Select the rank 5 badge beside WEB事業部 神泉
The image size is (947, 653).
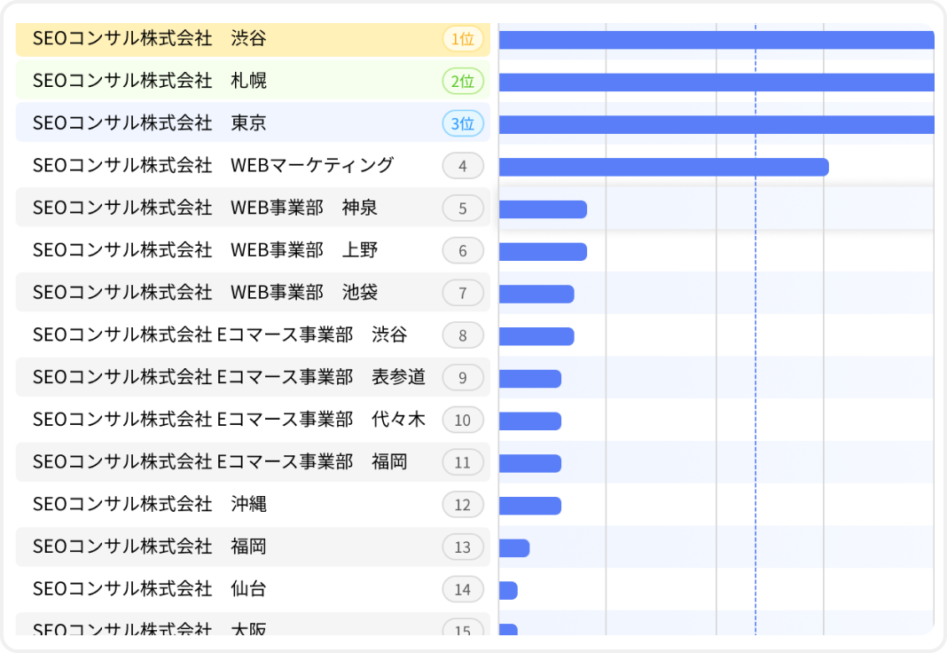tap(463, 208)
